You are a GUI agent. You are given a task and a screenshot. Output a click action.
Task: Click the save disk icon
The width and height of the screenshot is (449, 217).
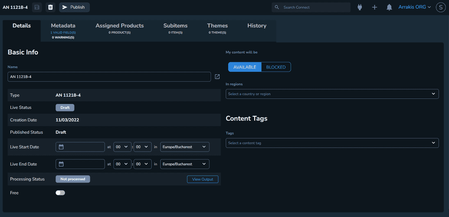click(37, 7)
